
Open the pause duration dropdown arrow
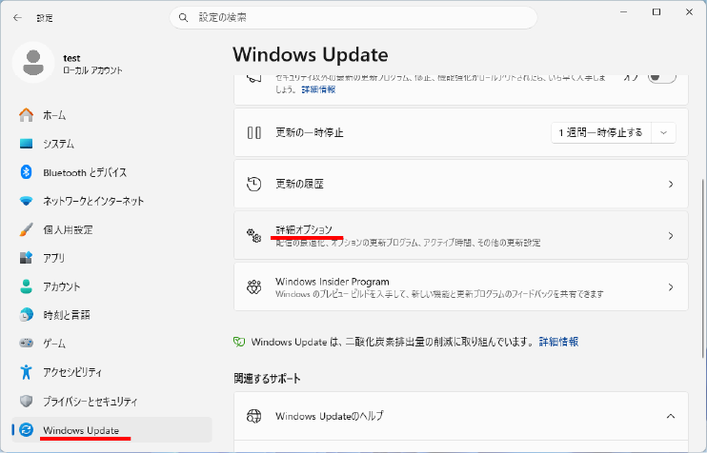pyautogui.click(x=664, y=133)
